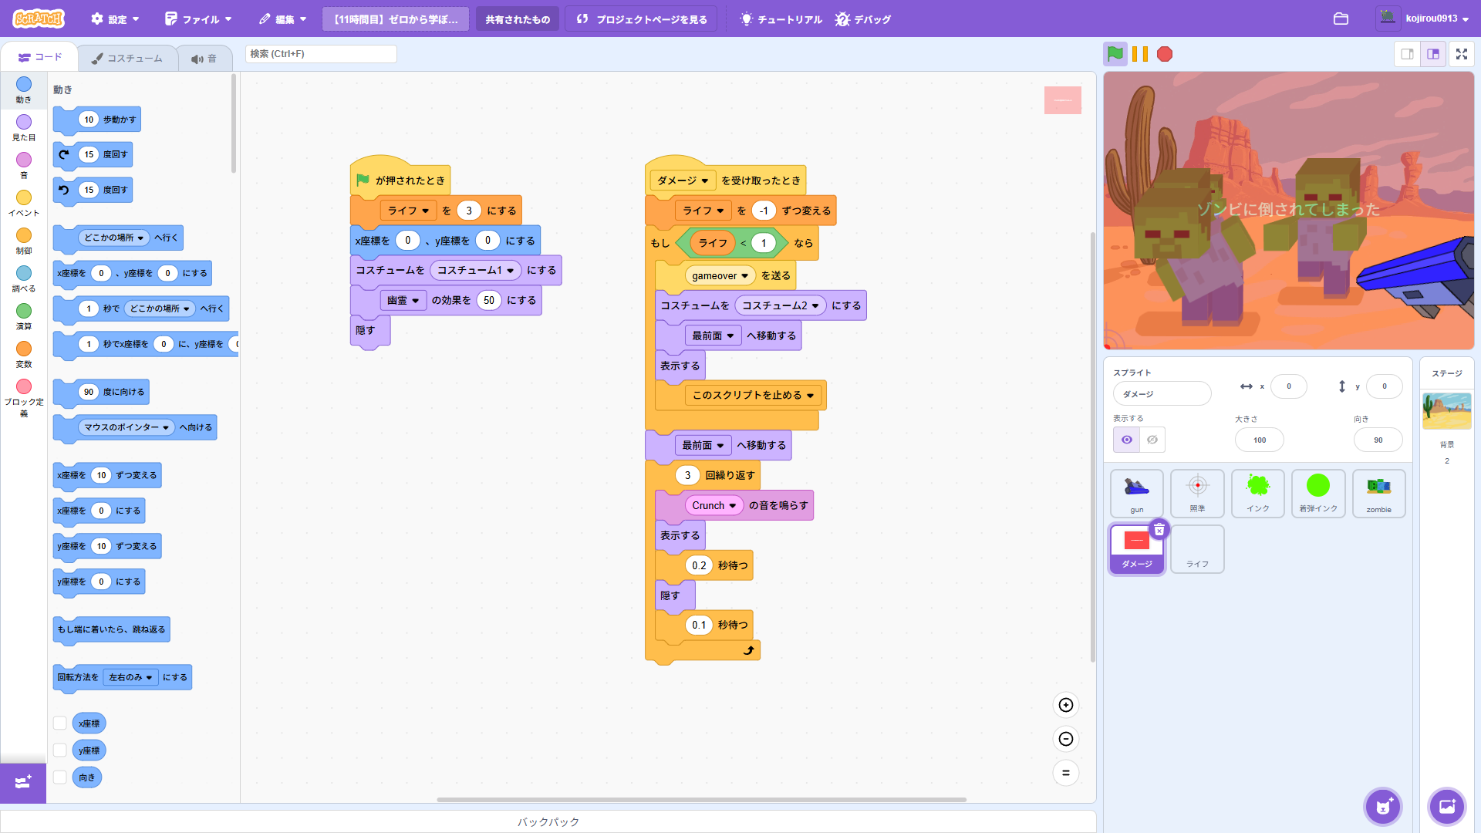Open the add extension button
This screenshot has height=833, width=1481.
23,783
